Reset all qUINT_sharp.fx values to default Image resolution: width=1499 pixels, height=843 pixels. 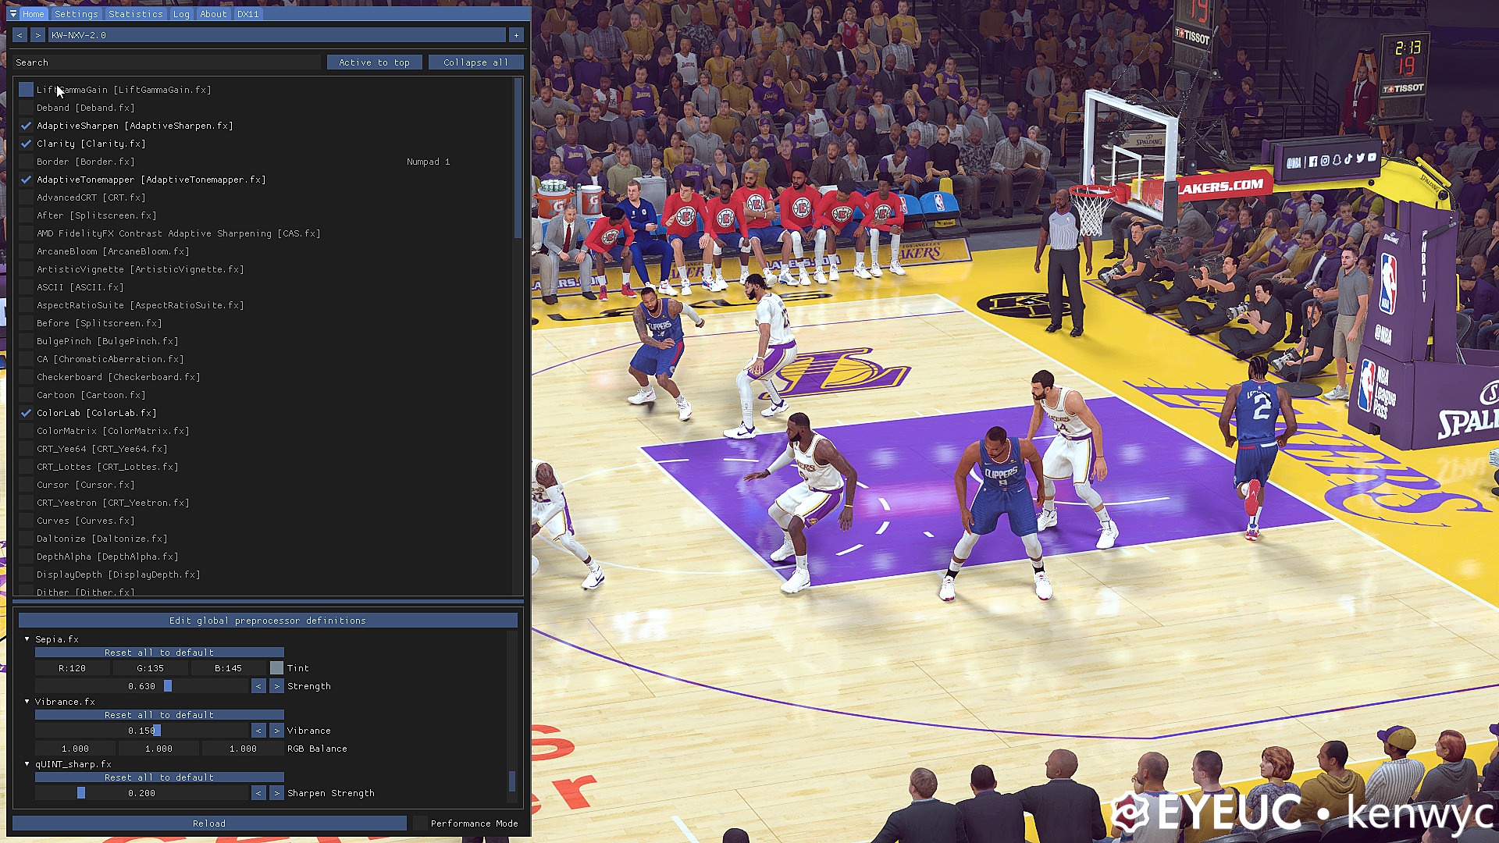point(159,777)
